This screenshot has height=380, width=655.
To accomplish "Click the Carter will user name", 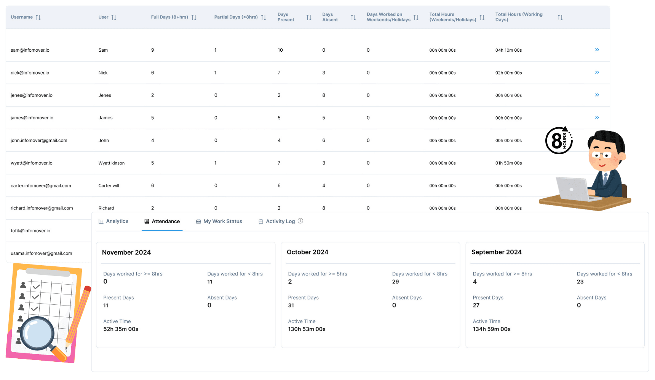I will [x=109, y=186].
